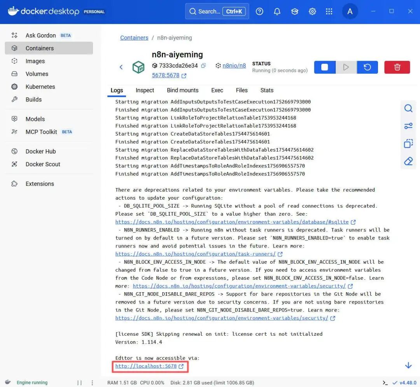Select Docker Hub in the sidebar

(x=41, y=151)
